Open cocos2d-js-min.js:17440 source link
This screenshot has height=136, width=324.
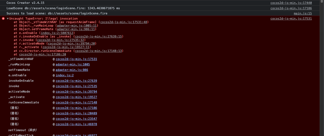pos(291,3)
